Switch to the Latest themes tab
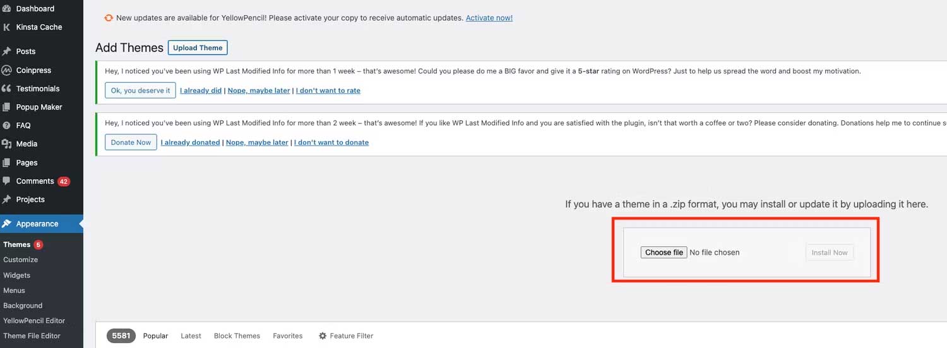The image size is (947, 348). click(x=191, y=336)
